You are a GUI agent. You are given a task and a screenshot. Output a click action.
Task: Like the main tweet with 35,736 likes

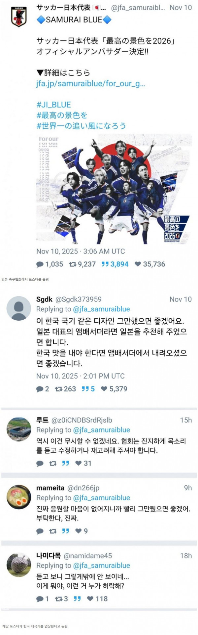(138, 264)
